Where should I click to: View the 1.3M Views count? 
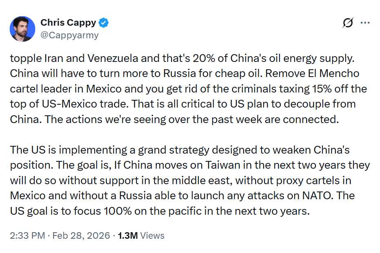141,235
